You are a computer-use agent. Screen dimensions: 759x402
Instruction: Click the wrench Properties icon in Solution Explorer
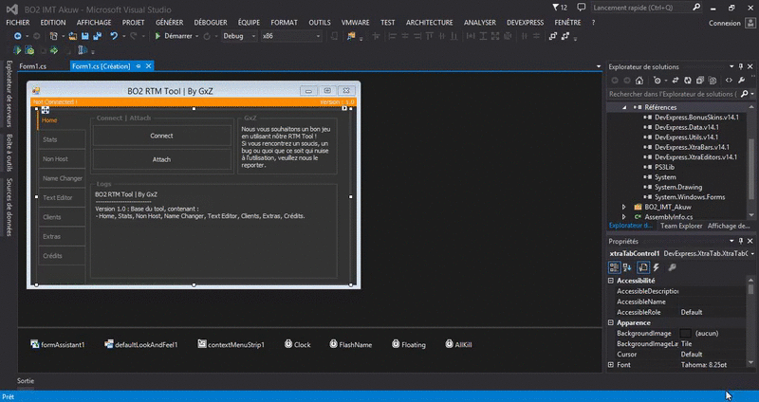[x=741, y=81]
